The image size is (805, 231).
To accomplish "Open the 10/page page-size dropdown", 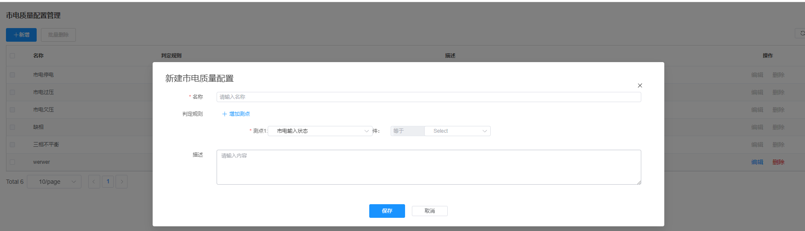I will [x=54, y=182].
